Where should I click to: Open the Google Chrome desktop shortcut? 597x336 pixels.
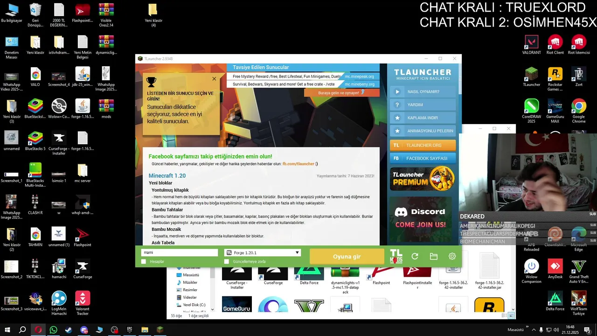tap(579, 111)
